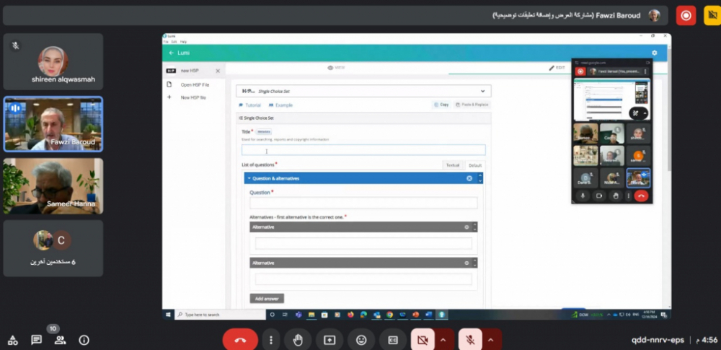The width and height of the screenshot is (721, 350).
Task: Click Paste & Replace button
Action: [472, 105]
